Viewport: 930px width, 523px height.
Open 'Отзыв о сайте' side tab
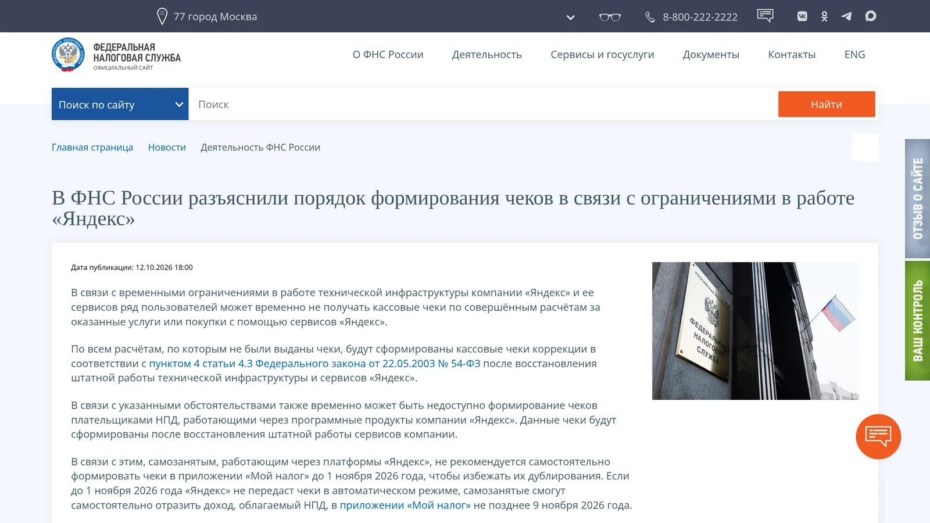tap(917, 199)
